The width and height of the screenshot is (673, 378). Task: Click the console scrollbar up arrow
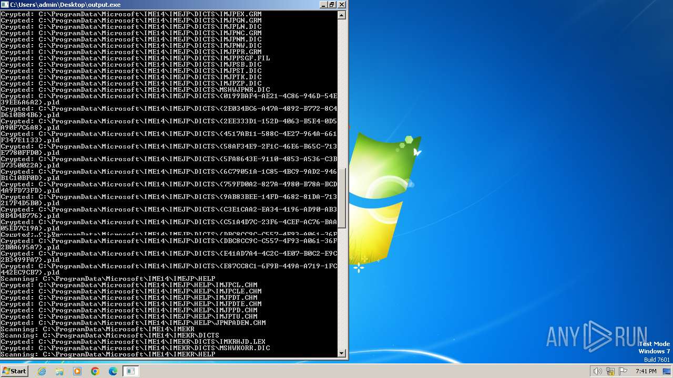[x=342, y=15]
